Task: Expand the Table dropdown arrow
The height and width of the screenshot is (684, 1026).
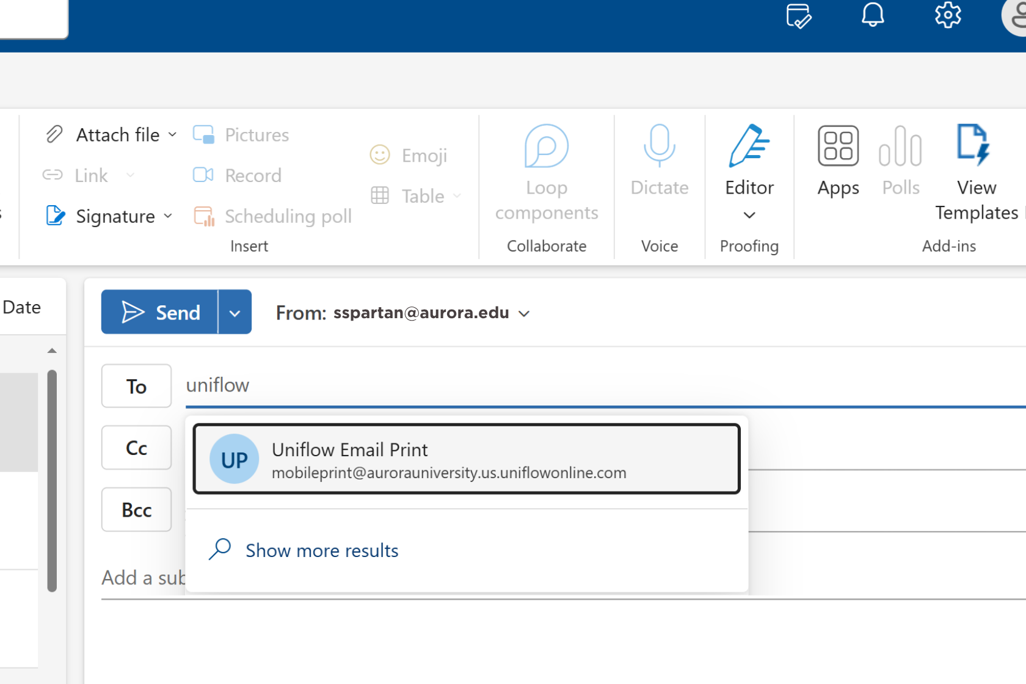Action: (x=457, y=195)
